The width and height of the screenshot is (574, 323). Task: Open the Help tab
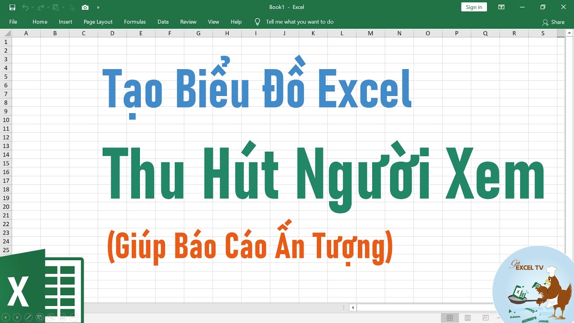tap(236, 22)
